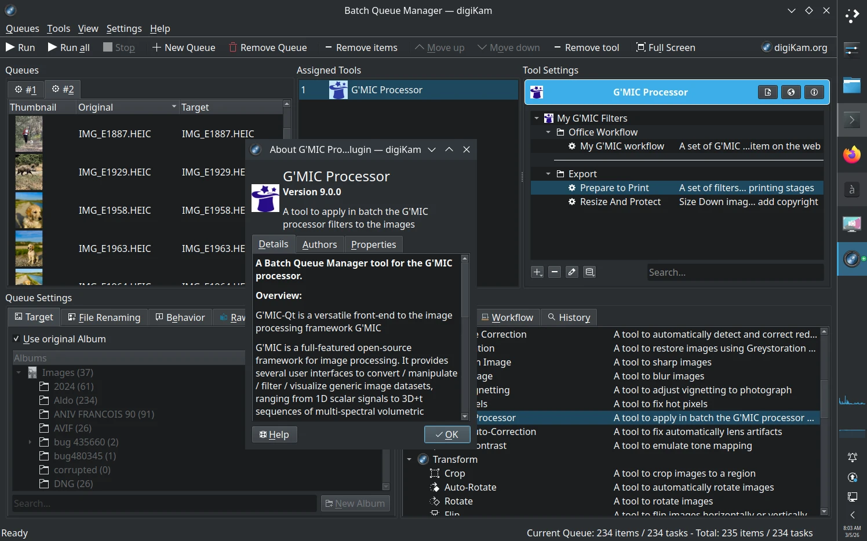Click the edit pencil icon below filter list

pos(571,272)
